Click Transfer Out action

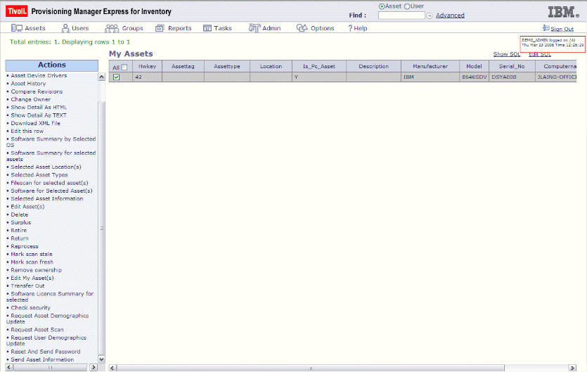(27, 286)
